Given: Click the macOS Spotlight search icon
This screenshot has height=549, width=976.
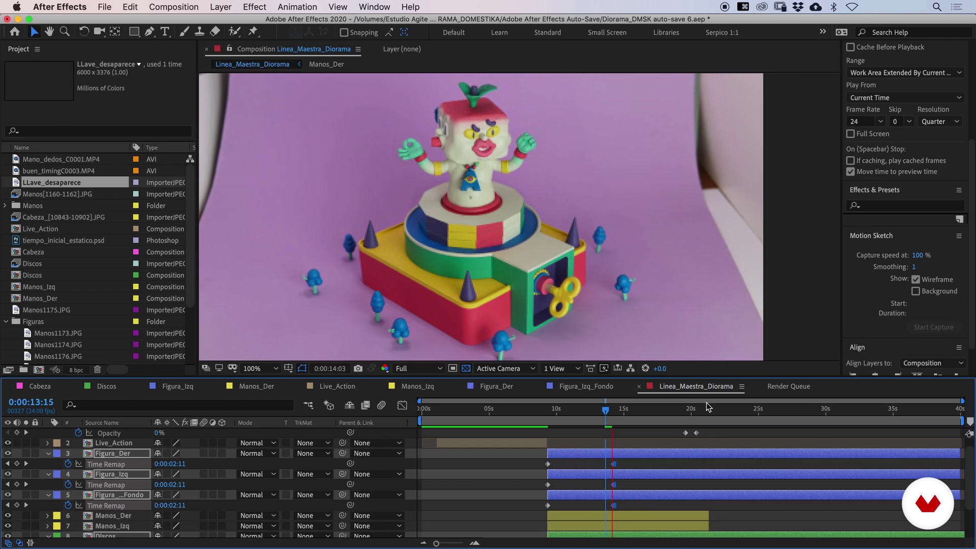Looking at the screenshot, I should 937,7.
